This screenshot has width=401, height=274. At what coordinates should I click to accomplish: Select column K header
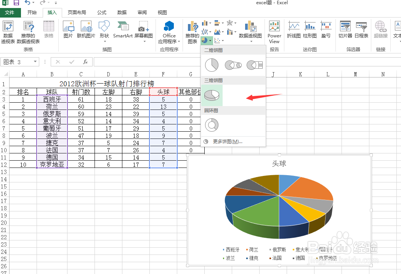300,74
